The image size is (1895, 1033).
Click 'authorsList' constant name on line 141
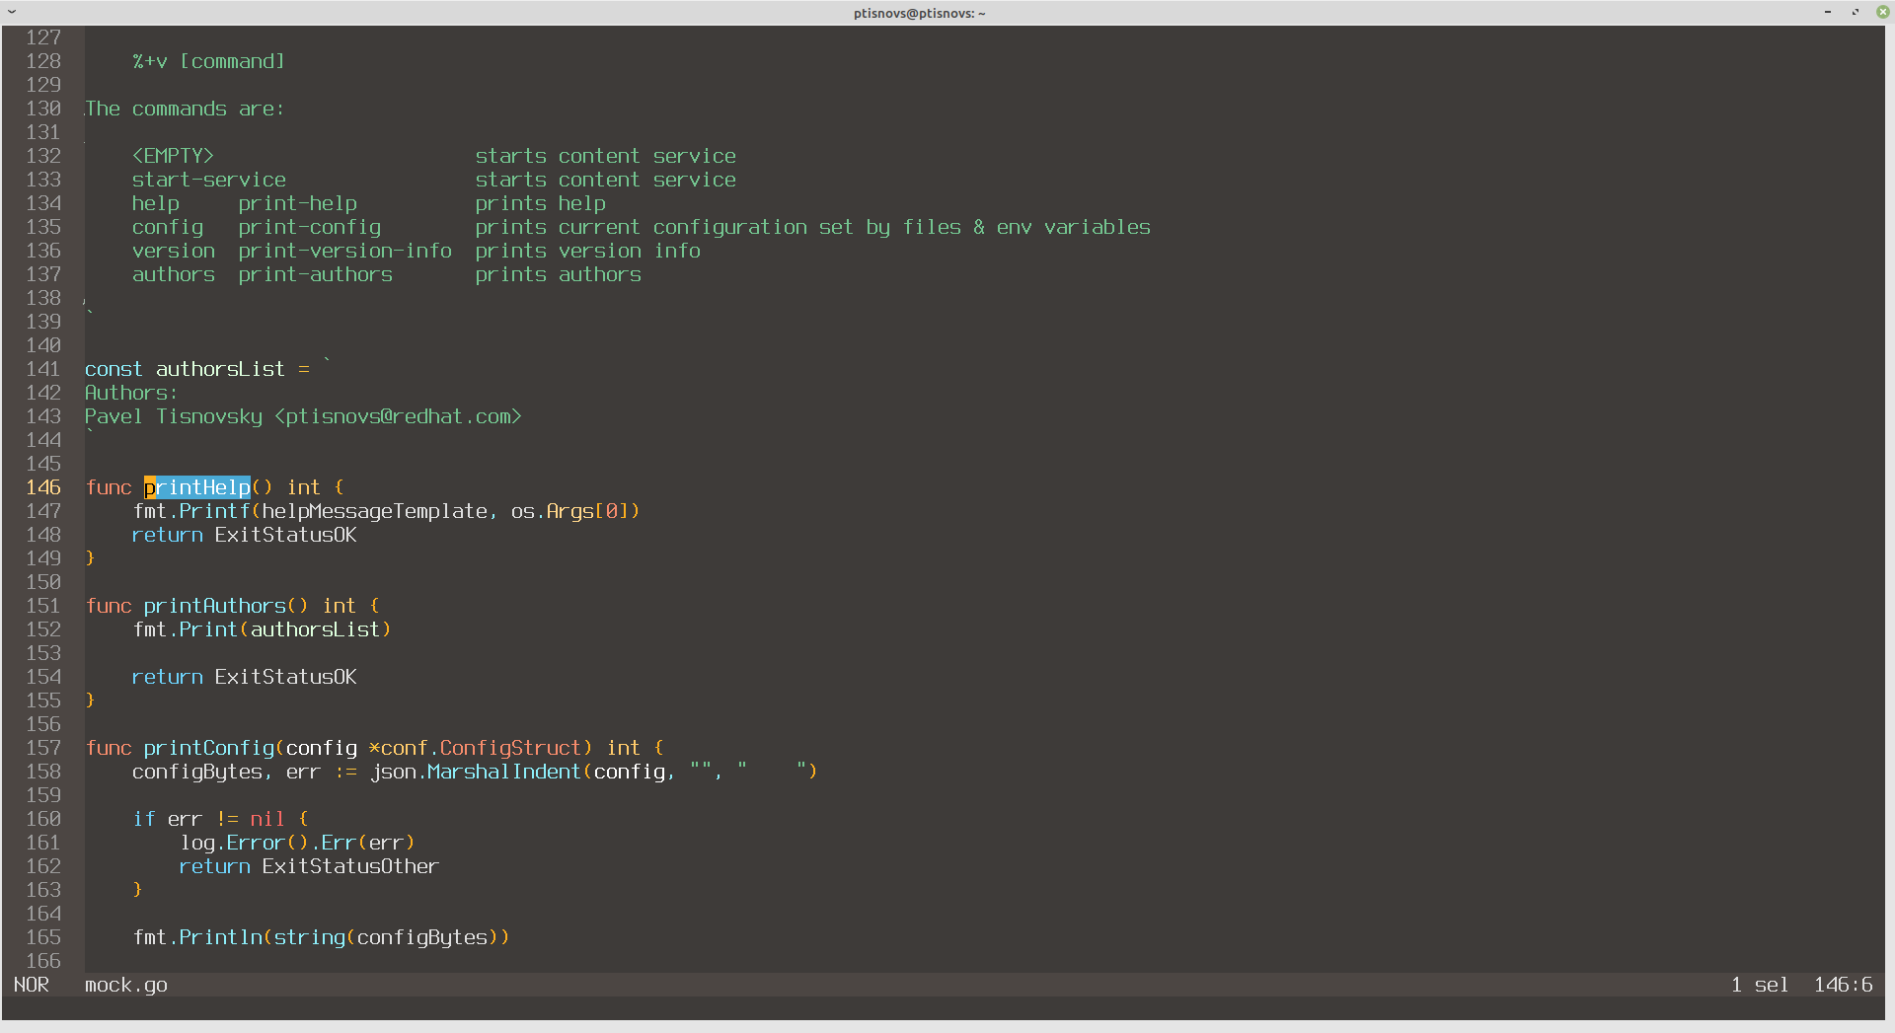coord(221,369)
